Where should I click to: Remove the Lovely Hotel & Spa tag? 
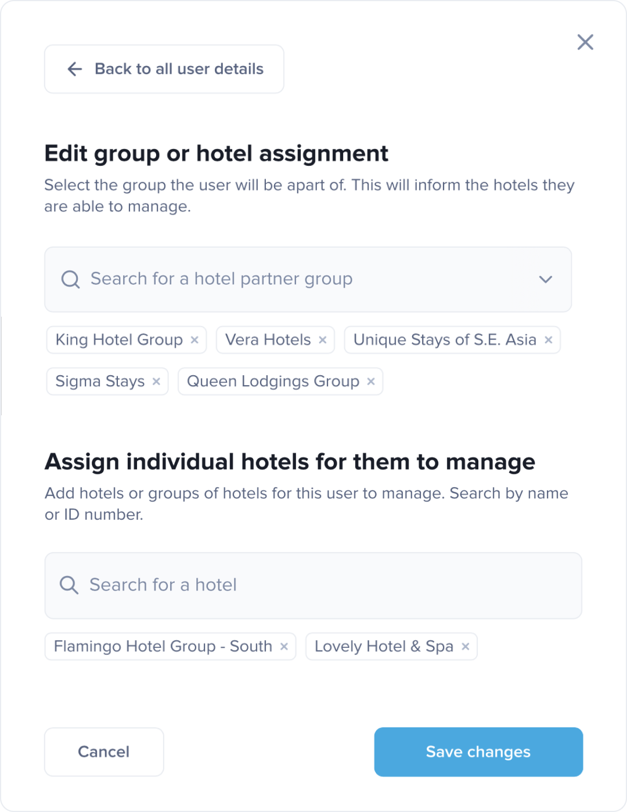coord(465,647)
